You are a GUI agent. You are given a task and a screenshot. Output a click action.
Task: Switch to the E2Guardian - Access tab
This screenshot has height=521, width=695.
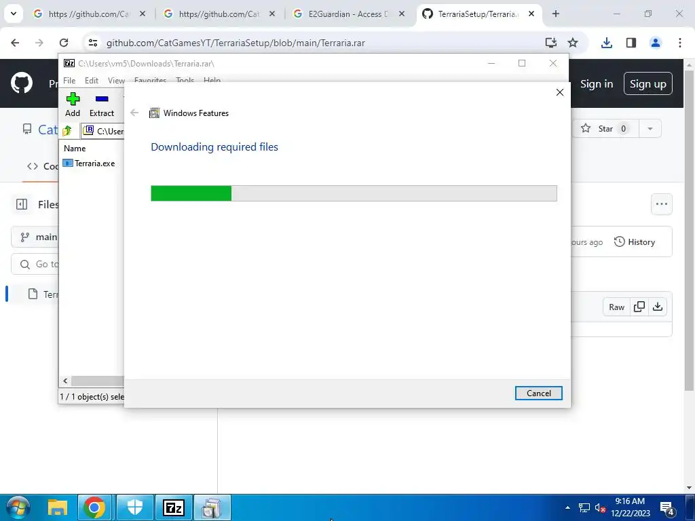point(348,14)
